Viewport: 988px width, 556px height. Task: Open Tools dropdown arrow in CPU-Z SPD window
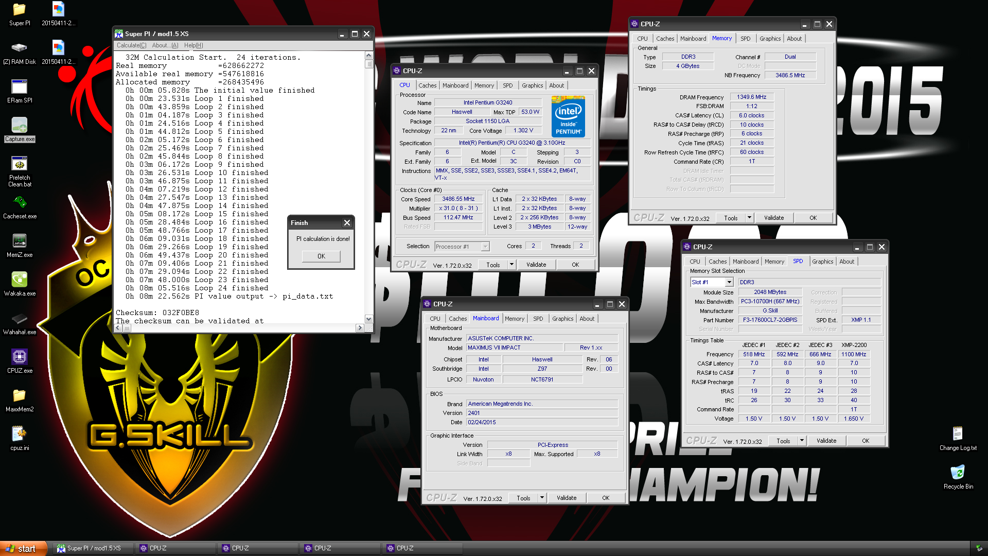(x=802, y=441)
